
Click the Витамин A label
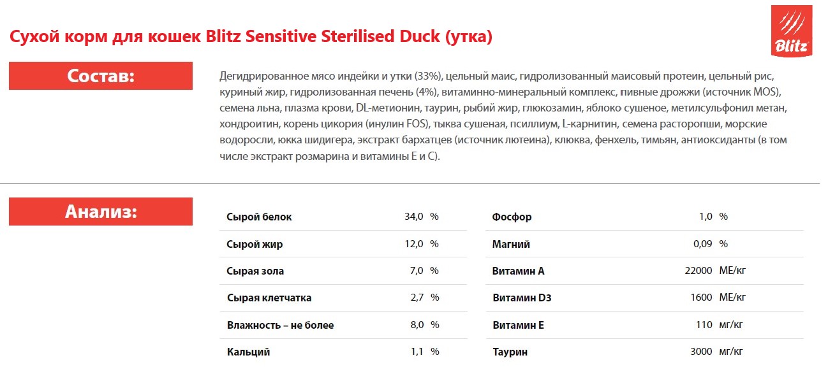pyautogui.click(x=518, y=271)
